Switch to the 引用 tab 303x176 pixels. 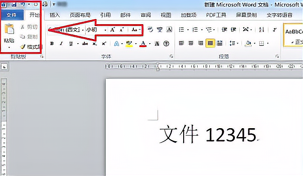[105, 15]
